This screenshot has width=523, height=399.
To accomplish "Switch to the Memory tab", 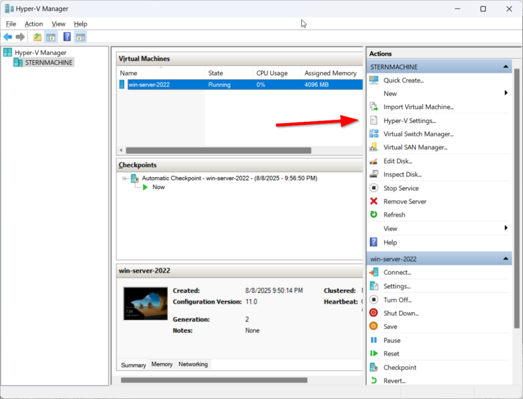I will [161, 364].
